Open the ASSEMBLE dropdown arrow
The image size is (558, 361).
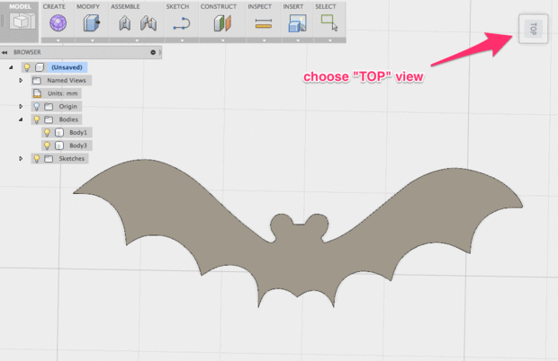tap(137, 40)
